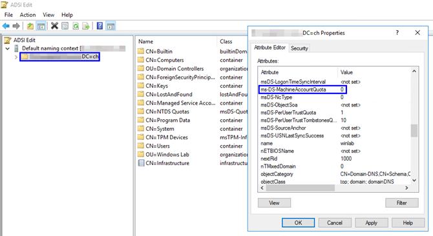Click the OK button in Properties dialog
Viewport: 433px width, 236px height.
click(298, 223)
